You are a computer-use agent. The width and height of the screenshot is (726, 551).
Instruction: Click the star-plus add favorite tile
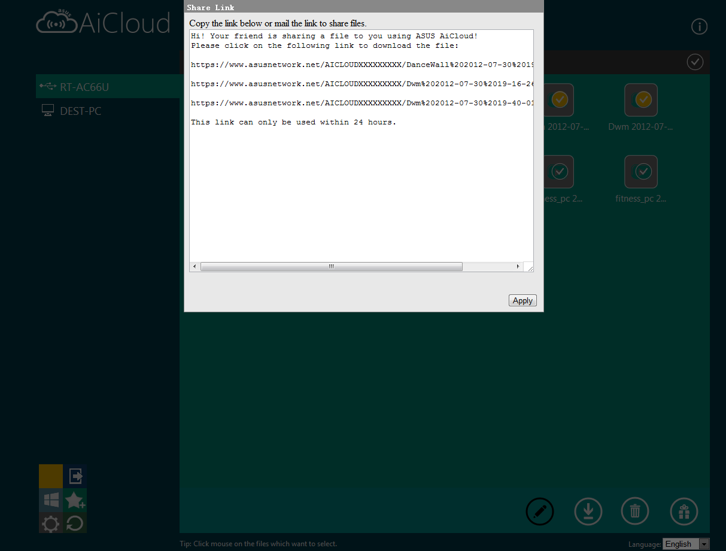75,500
